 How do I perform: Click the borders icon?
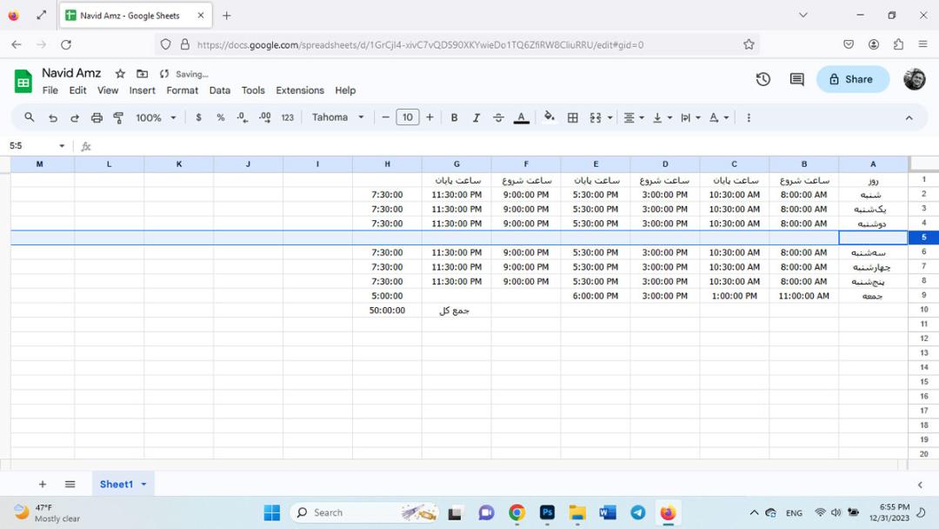click(x=572, y=118)
